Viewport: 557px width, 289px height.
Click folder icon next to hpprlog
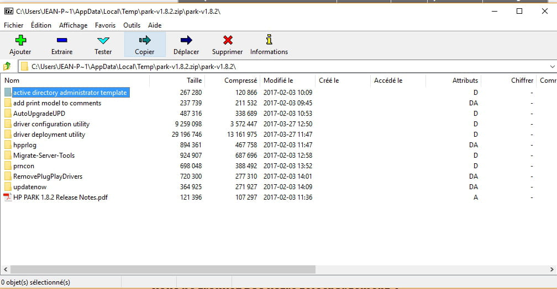[8, 144]
